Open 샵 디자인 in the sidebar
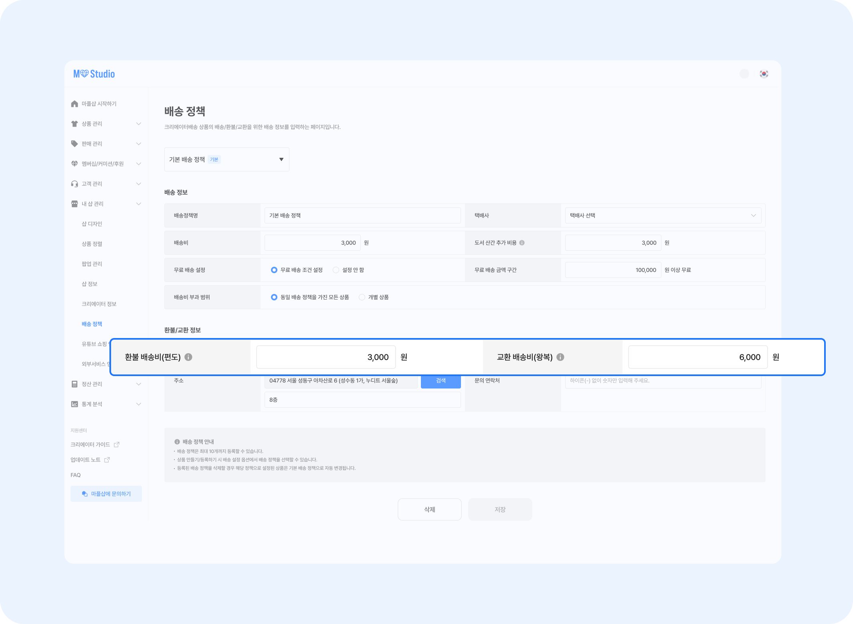Image resolution: width=853 pixels, height=624 pixels. (92, 224)
